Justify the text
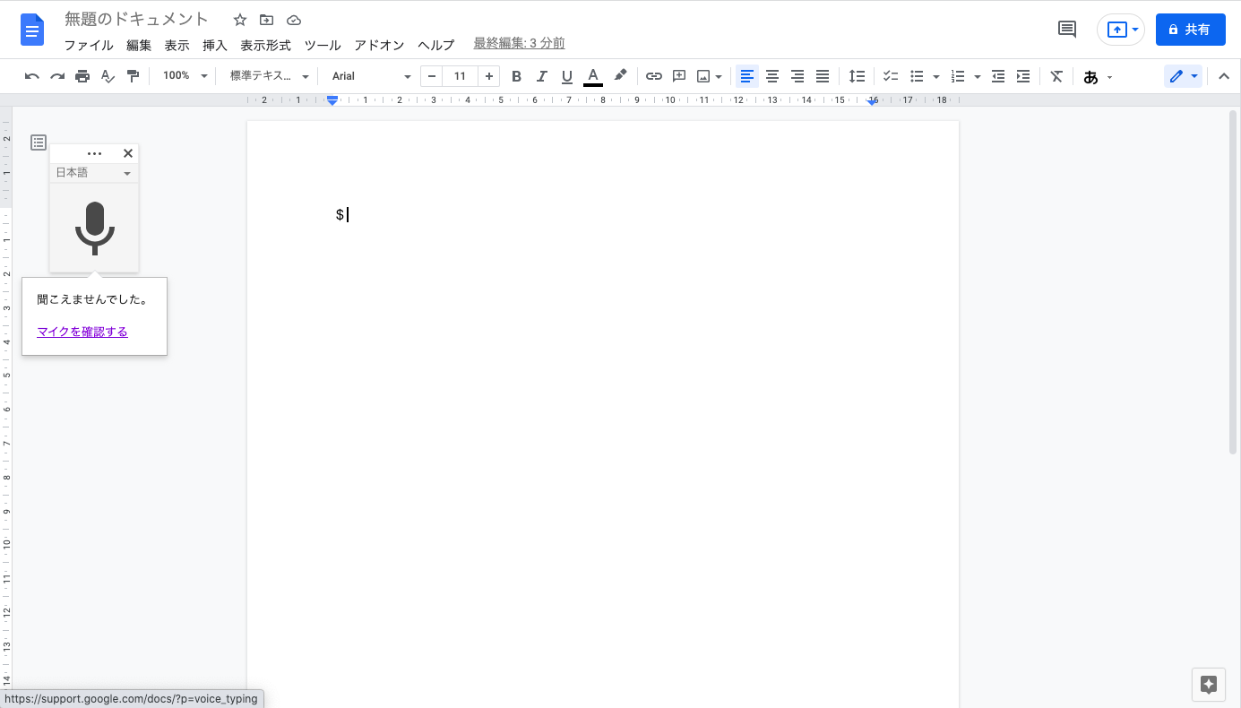Viewport: 1241px width, 708px height. pos(823,76)
